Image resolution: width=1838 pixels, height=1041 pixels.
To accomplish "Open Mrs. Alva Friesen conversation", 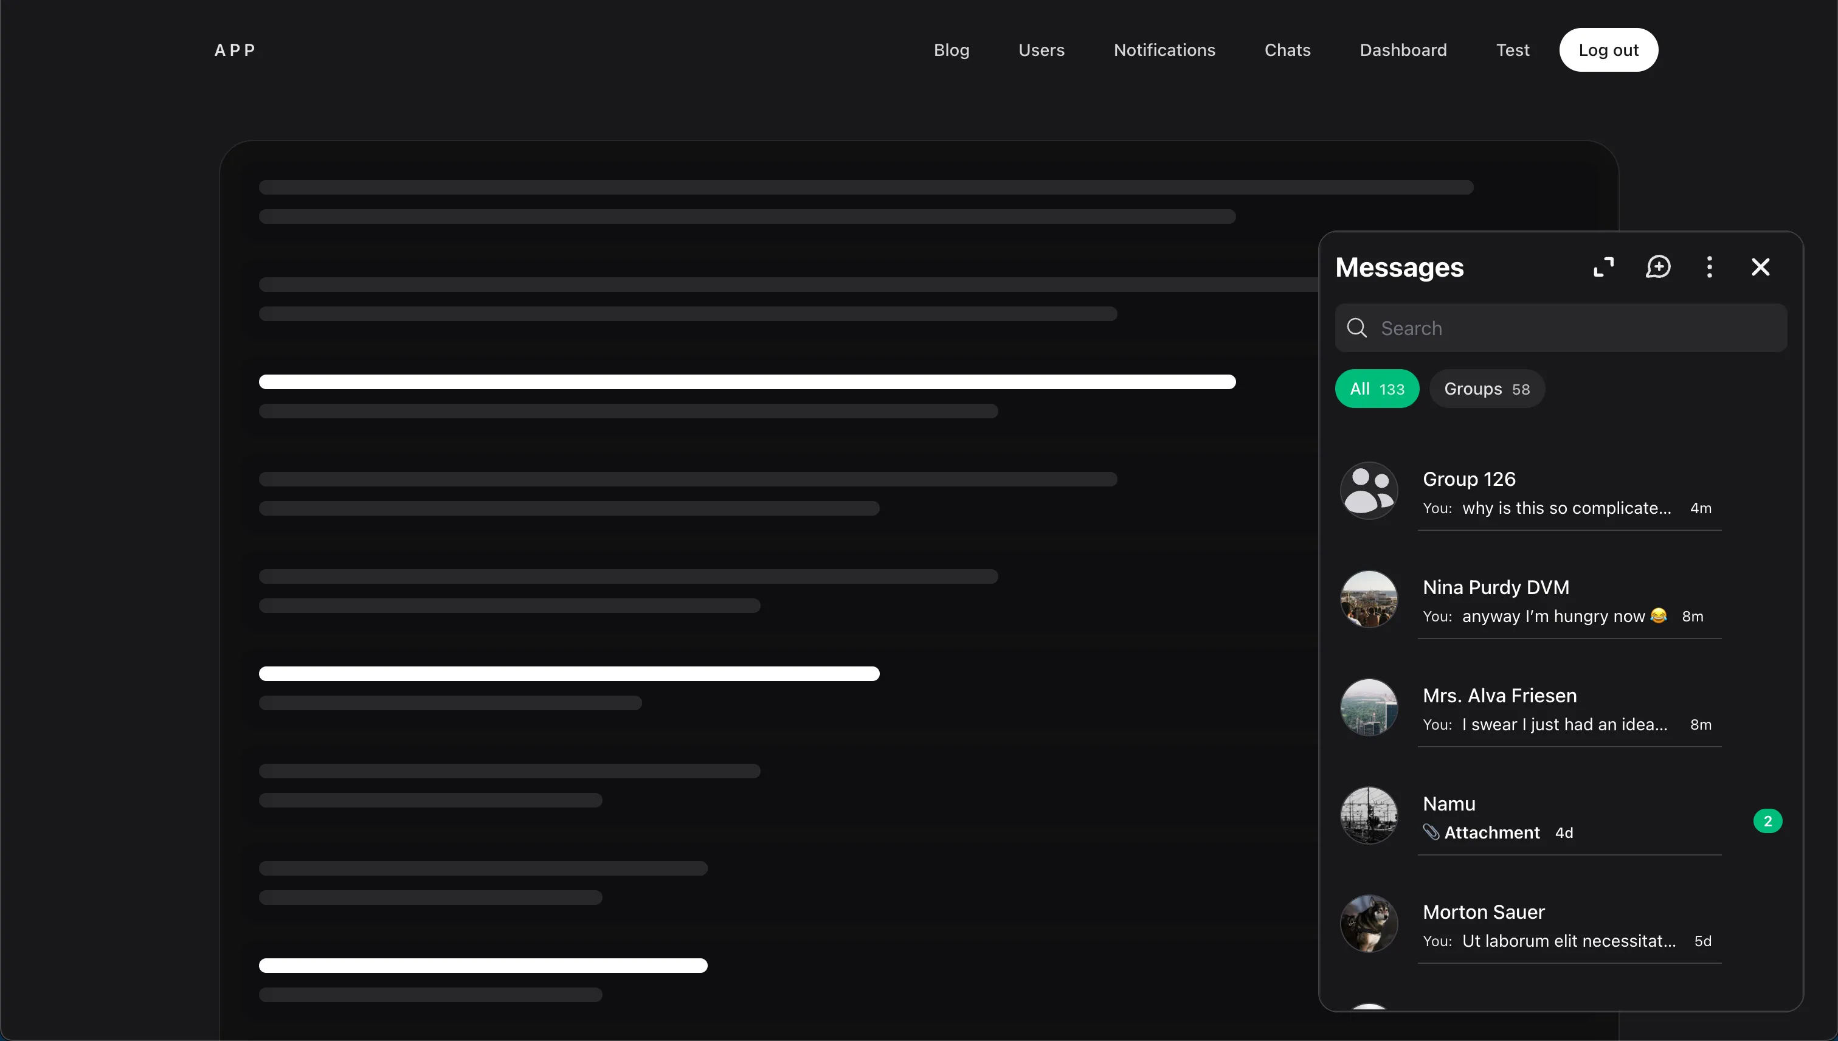I will click(1561, 708).
